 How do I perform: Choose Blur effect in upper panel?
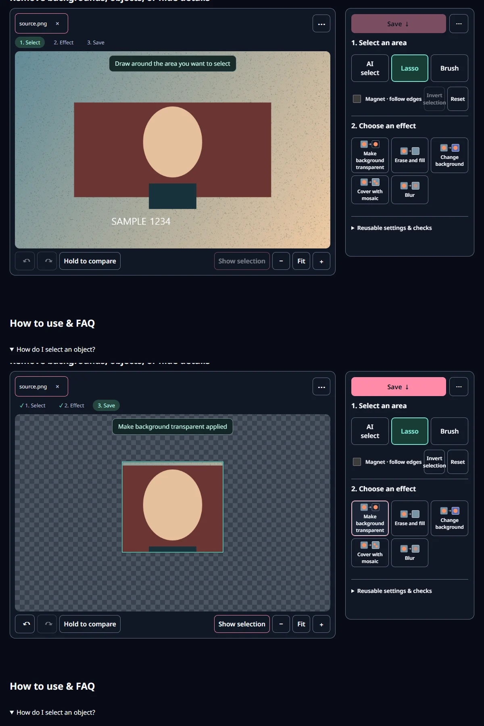(x=410, y=190)
